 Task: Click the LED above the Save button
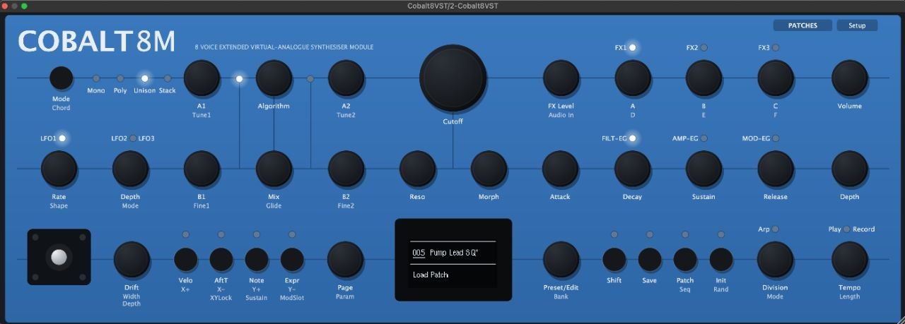tap(649, 234)
